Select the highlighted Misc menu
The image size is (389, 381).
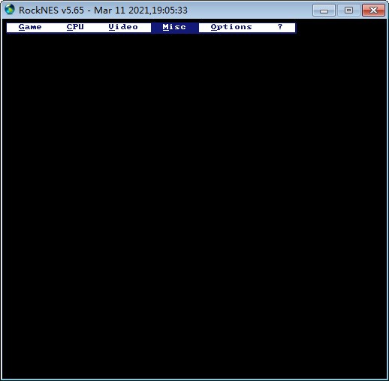pos(174,27)
